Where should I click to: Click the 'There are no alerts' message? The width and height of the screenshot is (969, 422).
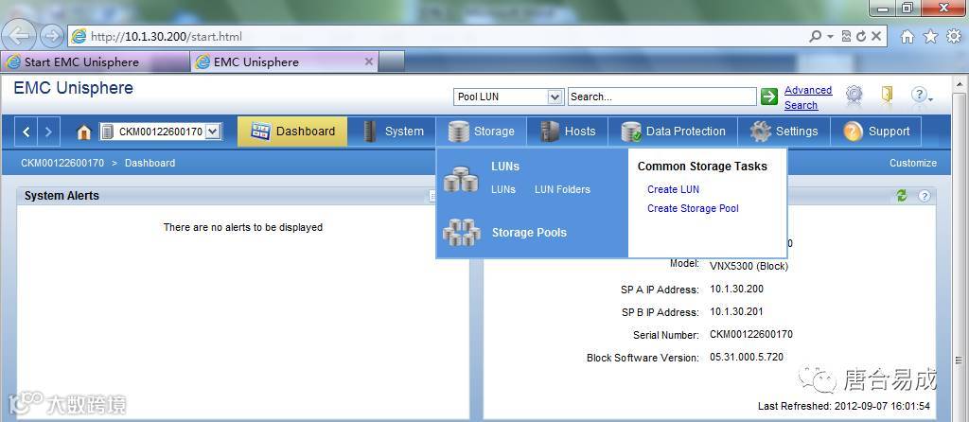pos(243,227)
